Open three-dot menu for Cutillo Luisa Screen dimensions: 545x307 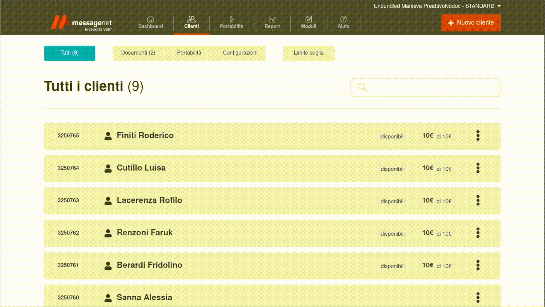(478, 168)
